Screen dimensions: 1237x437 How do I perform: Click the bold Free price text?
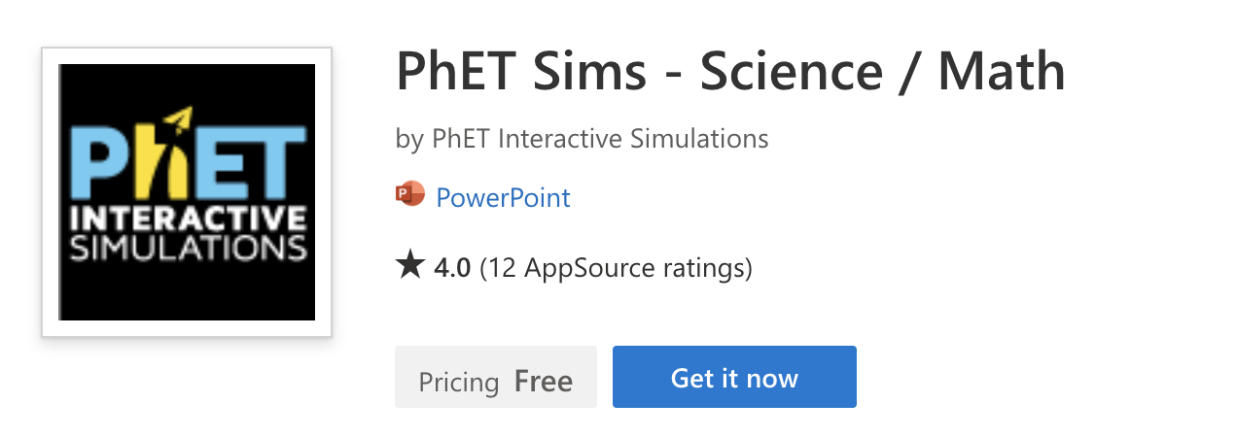click(x=544, y=381)
